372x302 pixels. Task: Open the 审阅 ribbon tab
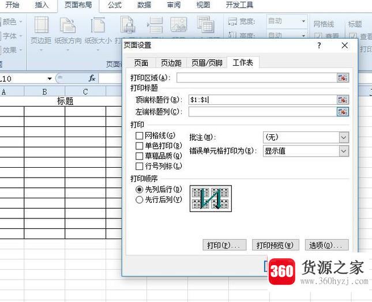(174, 5)
